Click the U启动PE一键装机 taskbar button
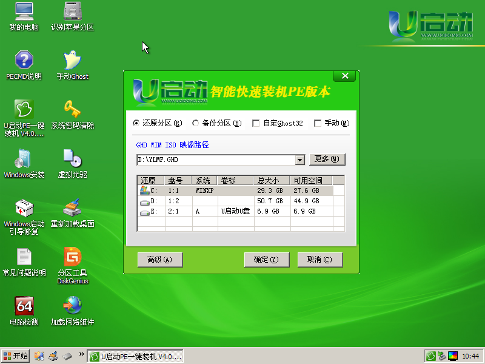485x364 pixels. 135,356
